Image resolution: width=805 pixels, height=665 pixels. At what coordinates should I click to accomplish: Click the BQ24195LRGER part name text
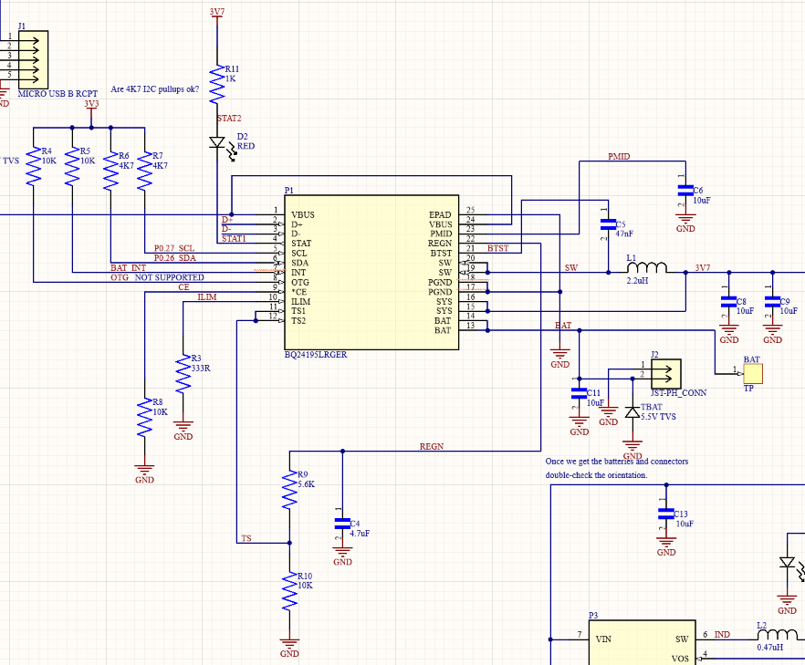pyautogui.click(x=316, y=355)
